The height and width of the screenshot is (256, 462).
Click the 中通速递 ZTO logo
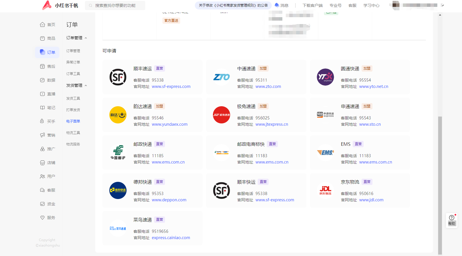[x=222, y=77]
